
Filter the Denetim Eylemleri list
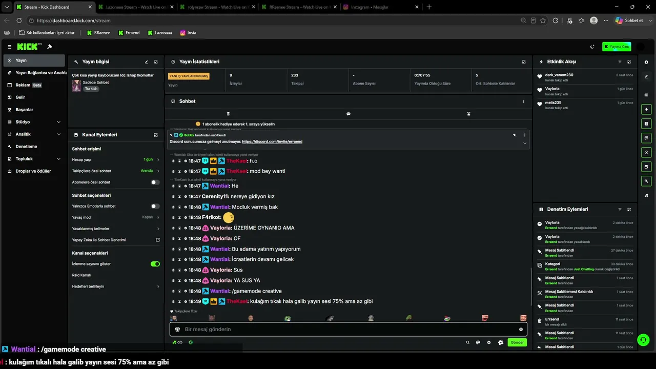click(x=620, y=210)
